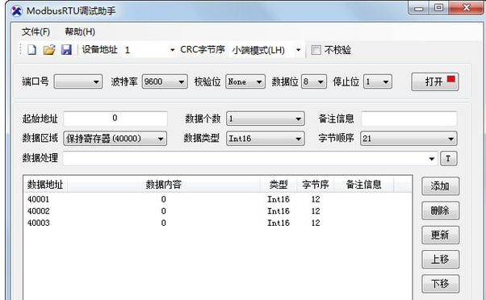This screenshot has width=486, height=300.
Task: Click the 下移 button
Action: [440, 284]
